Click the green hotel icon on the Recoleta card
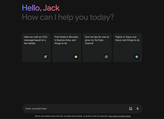Image resolution: width=164 pixels, height=119 pixels. click(x=76, y=57)
